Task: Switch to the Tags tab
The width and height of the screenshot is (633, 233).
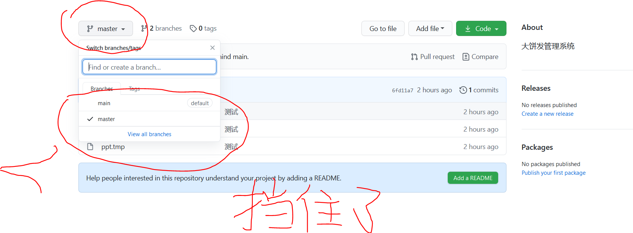Action: [134, 89]
